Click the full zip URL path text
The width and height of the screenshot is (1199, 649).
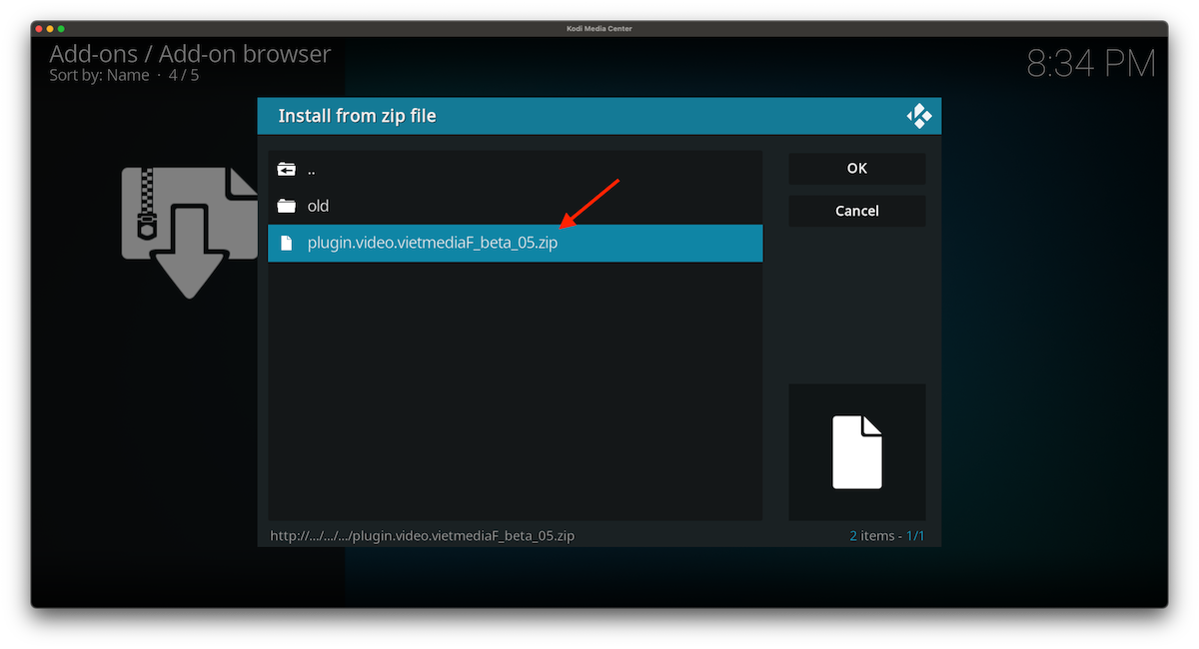(x=422, y=535)
